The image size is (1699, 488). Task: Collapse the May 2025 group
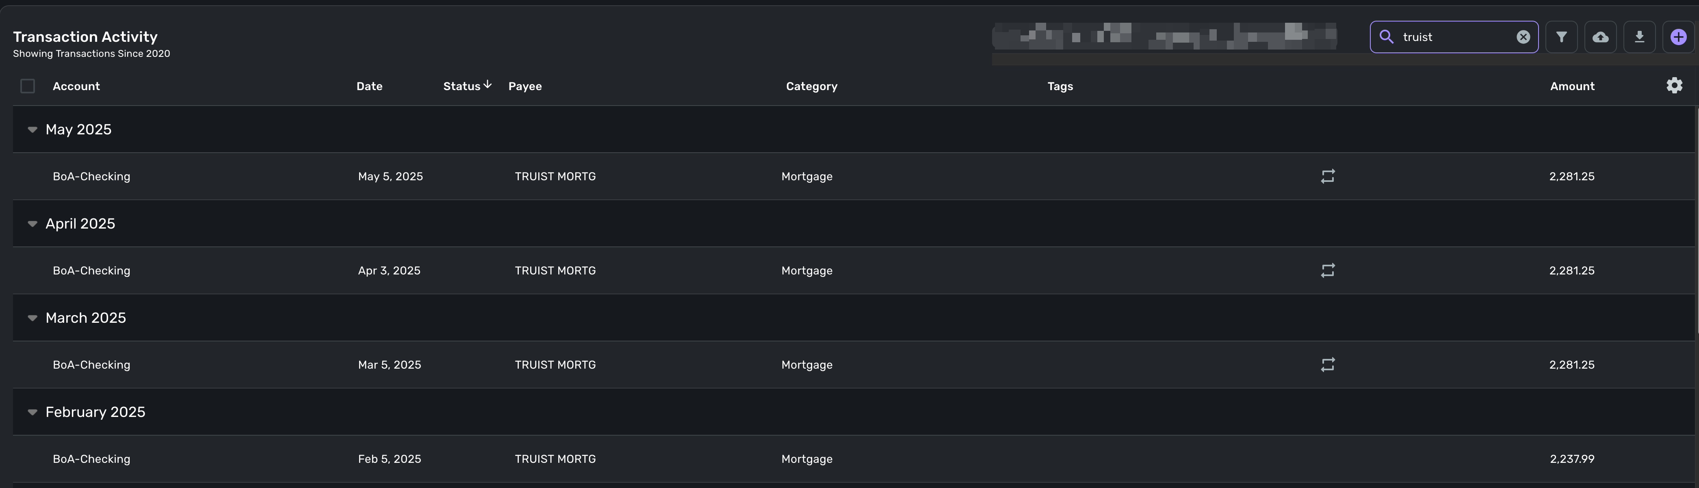[x=33, y=129]
